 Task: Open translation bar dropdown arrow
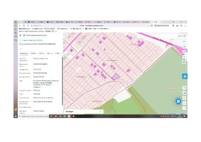56,31
